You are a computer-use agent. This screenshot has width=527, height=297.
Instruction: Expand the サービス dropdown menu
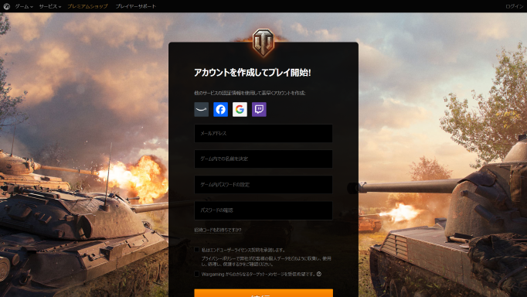pyautogui.click(x=49, y=6)
